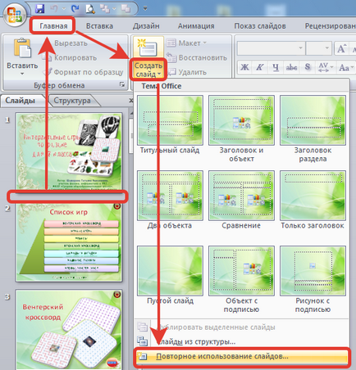Save the presentation via floppy icon
Viewport: 356px width, 370px height.
tap(40, 8)
